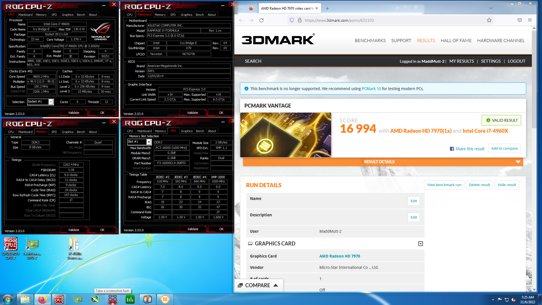Click the Delete result button

point(480,185)
